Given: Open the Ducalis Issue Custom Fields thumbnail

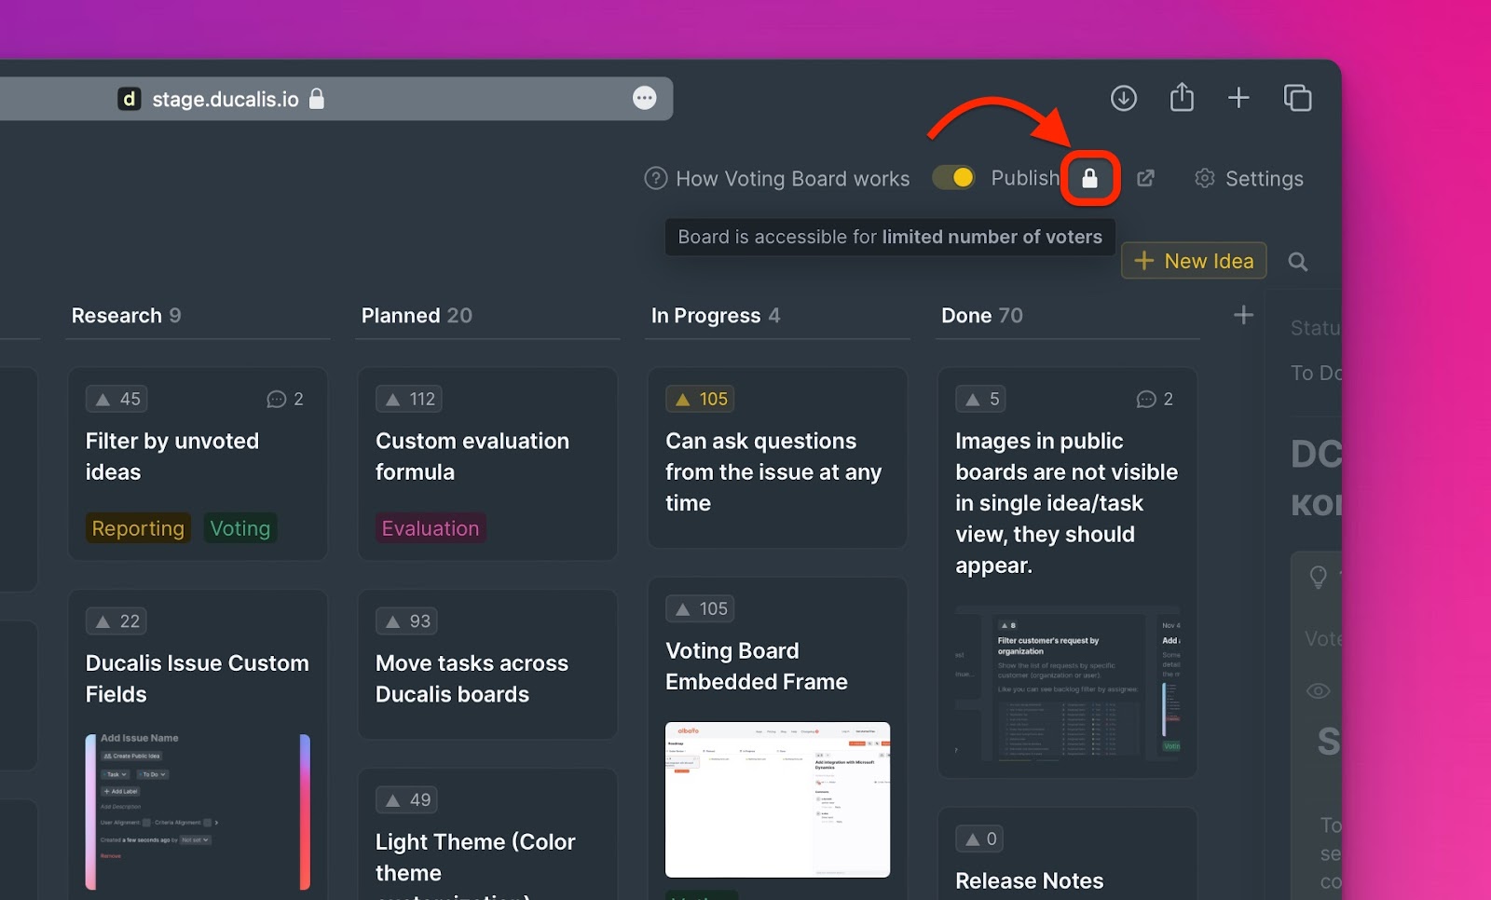Looking at the screenshot, I should coord(198,811).
